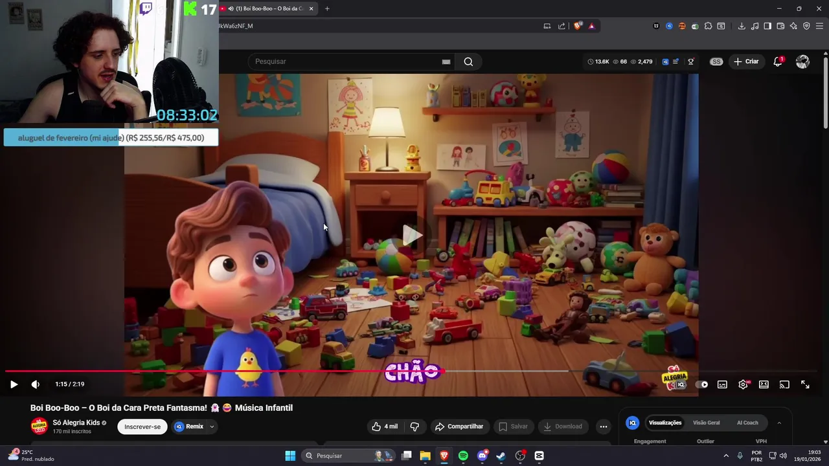The image size is (829, 466).
Task: Open the Criar create button
Action: point(745,61)
